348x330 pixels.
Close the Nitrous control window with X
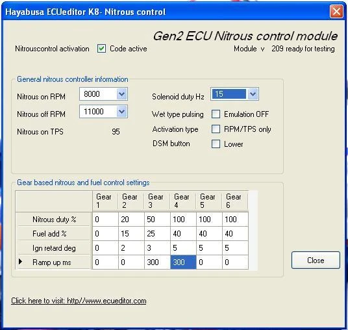tap(336, 11)
